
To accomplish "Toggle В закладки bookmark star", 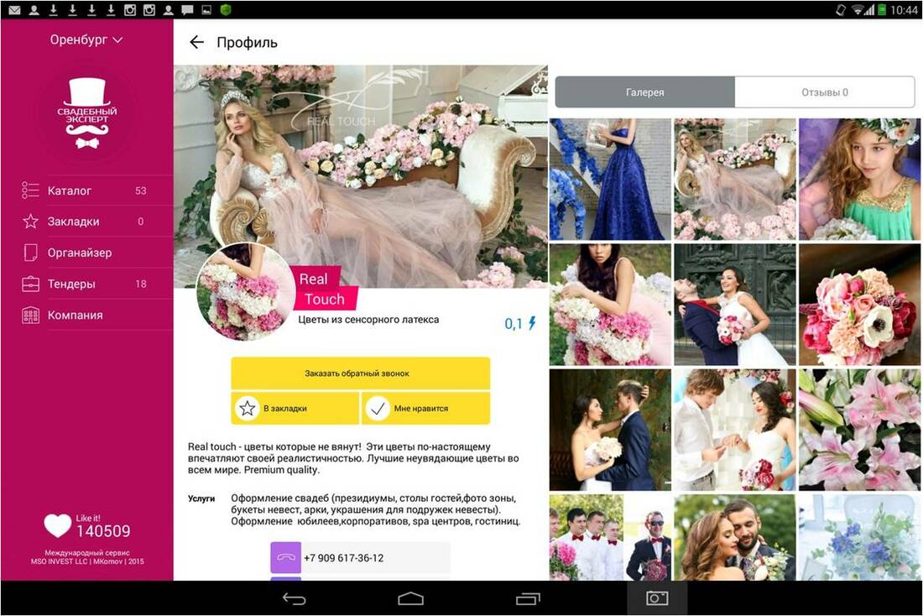I will [247, 409].
